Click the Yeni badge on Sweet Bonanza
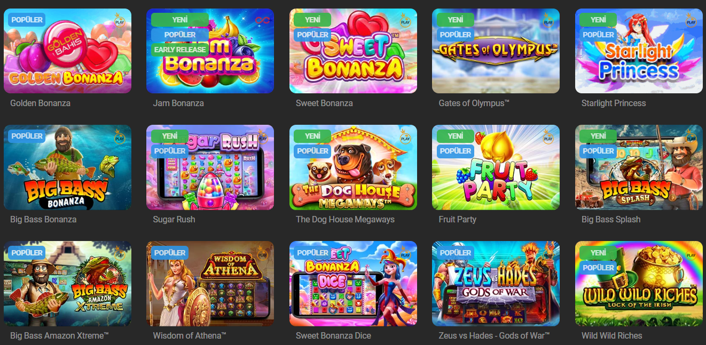 pyautogui.click(x=312, y=20)
